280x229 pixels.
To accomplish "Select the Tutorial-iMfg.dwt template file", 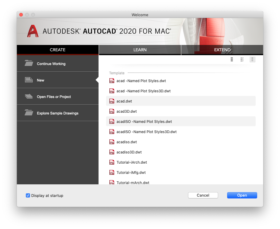I will [x=131, y=172].
